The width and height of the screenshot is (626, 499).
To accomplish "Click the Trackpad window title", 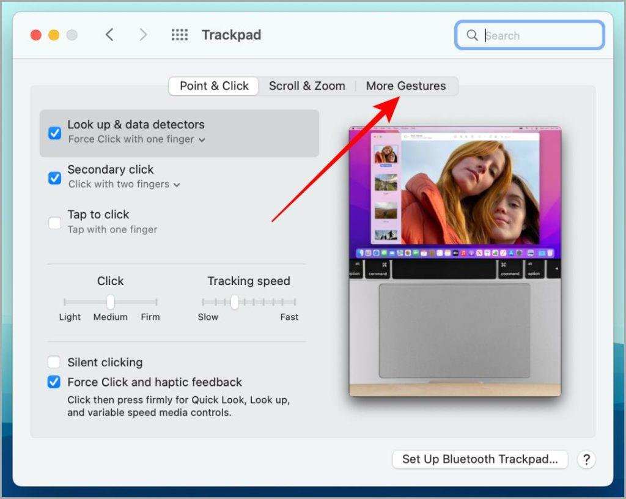I will [x=232, y=35].
